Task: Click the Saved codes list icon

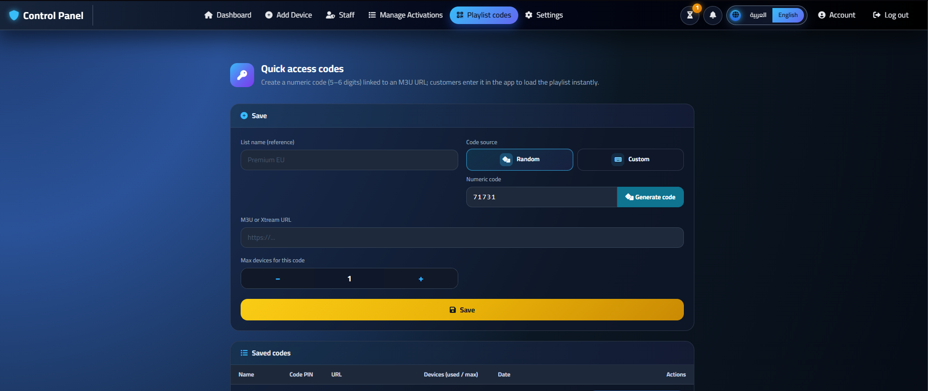Action: click(244, 353)
